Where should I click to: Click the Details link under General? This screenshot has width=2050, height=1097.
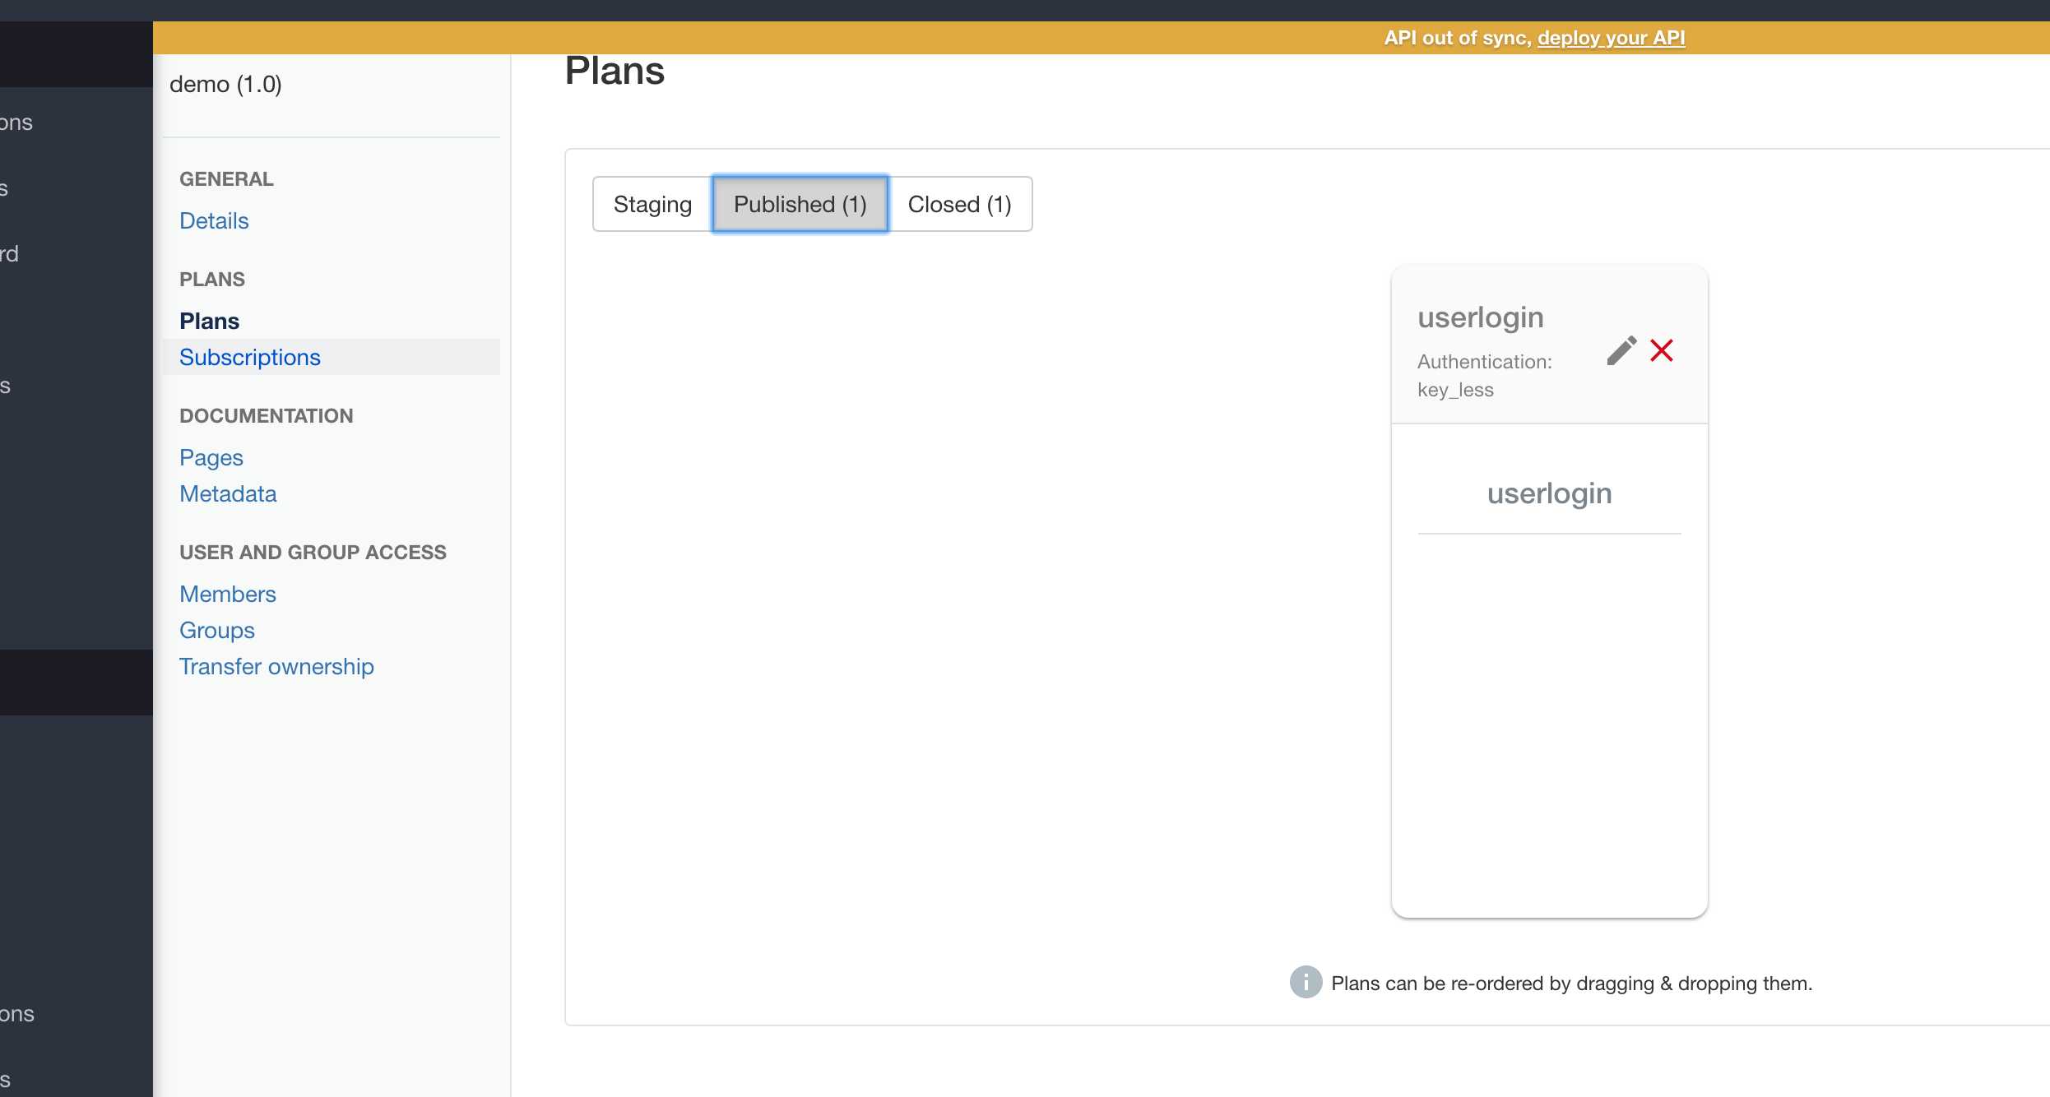coord(214,220)
